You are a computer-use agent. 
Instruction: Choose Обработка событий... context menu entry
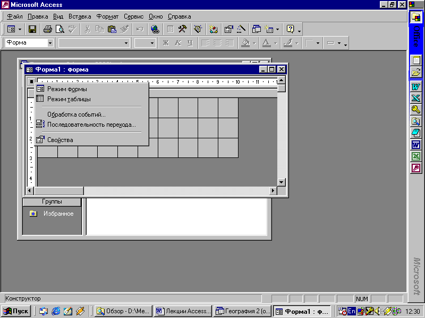92,114
